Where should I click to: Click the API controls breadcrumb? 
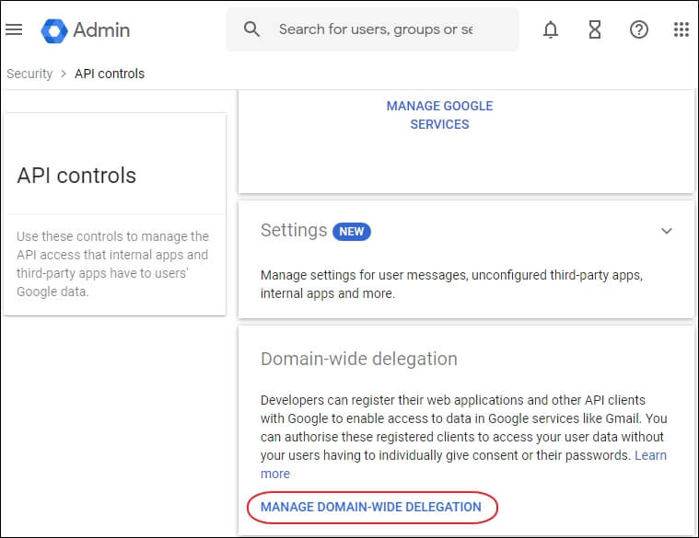tap(110, 74)
